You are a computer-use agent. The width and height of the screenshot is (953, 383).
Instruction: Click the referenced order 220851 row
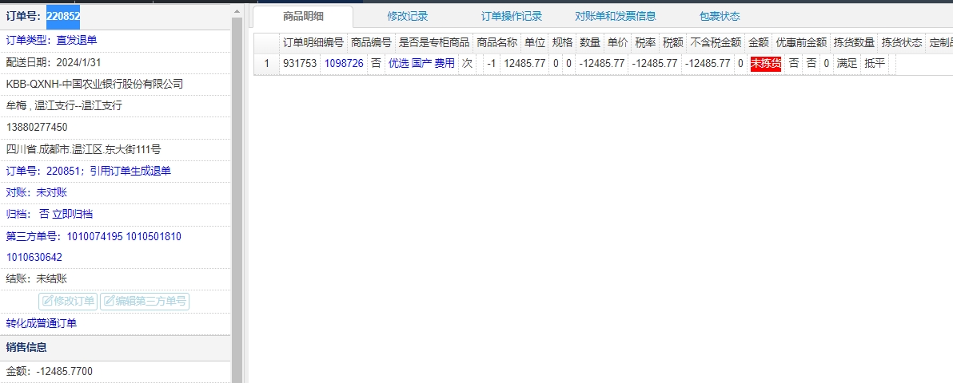[x=115, y=171]
